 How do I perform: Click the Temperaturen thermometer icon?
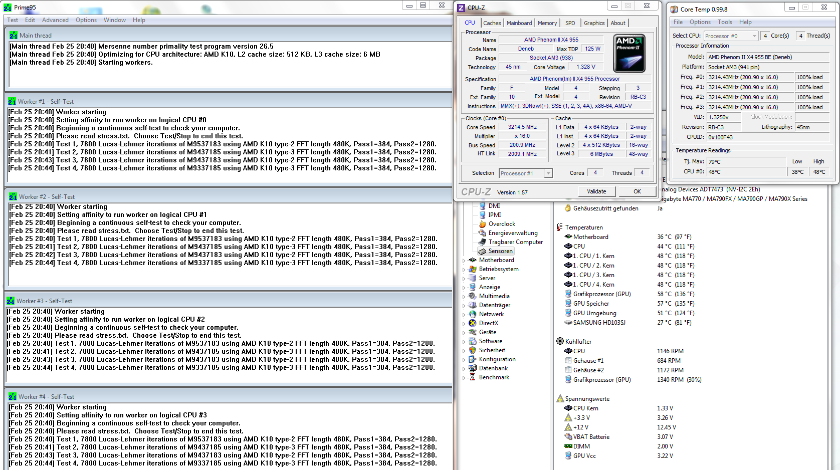click(x=560, y=227)
